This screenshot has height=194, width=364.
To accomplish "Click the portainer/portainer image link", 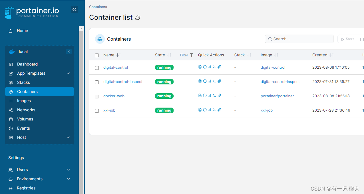I will [277, 96].
